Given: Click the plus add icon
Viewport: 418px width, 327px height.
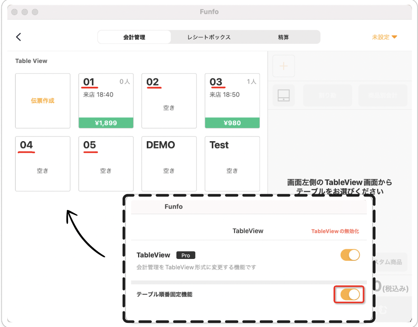Looking at the screenshot, I should [x=284, y=66].
